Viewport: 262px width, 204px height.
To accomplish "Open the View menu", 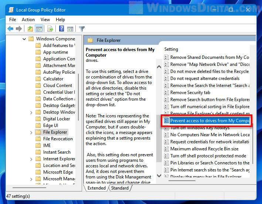I will 45,19.
